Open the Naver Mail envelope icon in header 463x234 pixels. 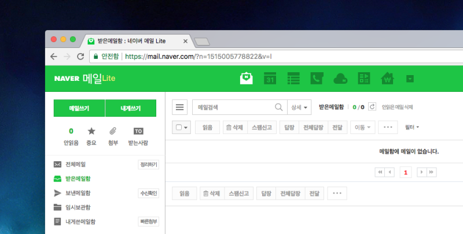tap(247, 79)
